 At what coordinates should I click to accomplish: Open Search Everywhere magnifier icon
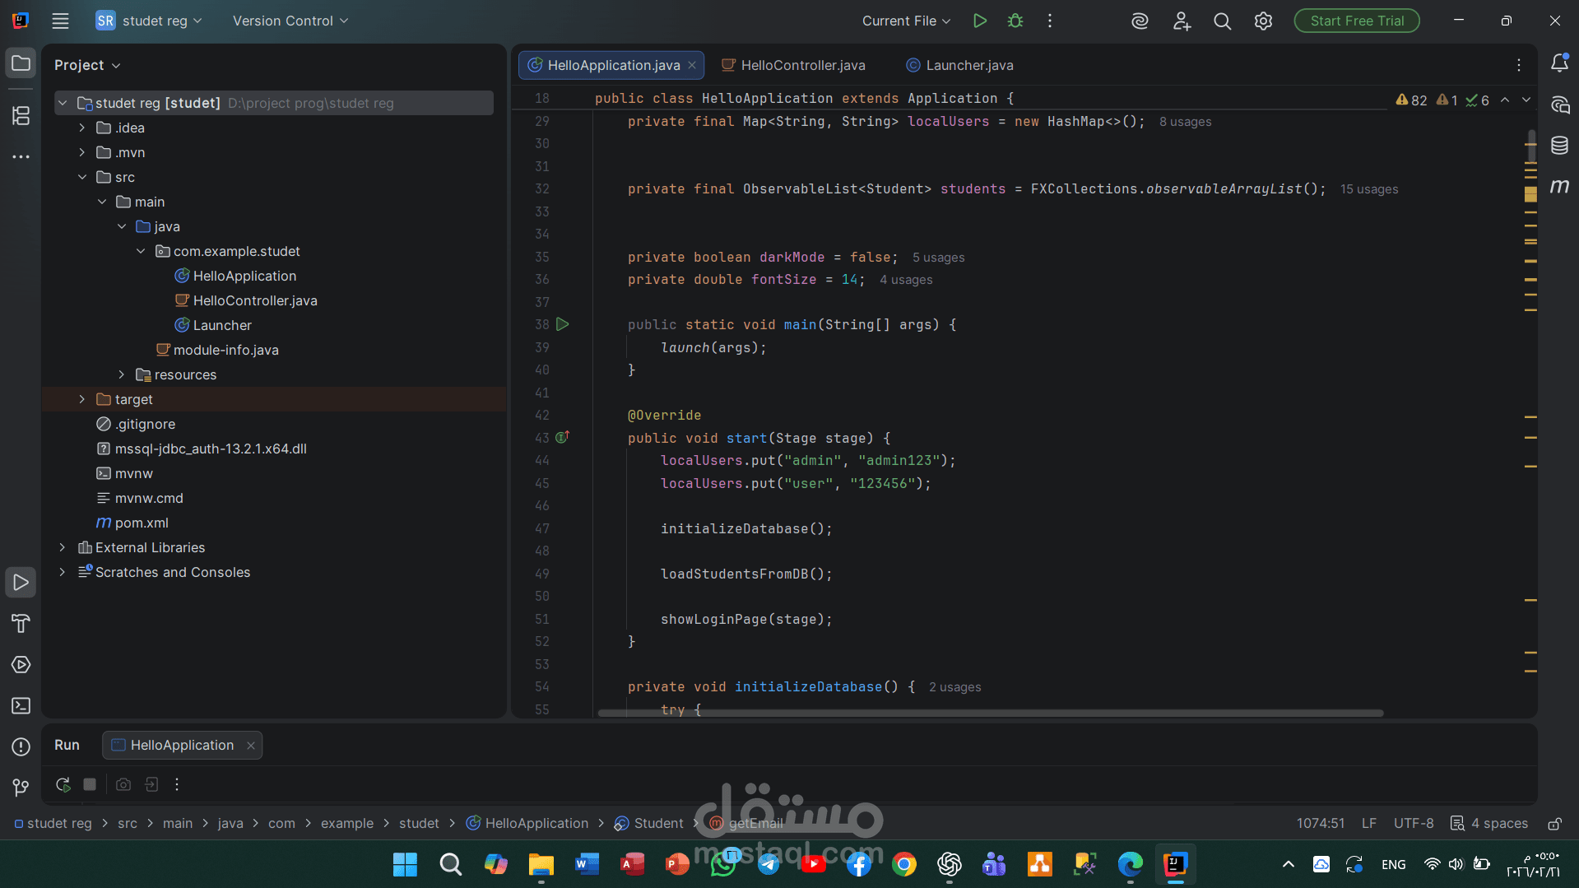[1223, 21]
